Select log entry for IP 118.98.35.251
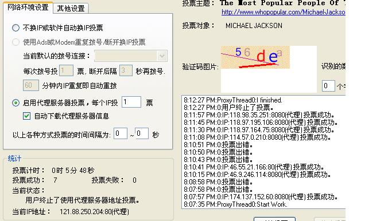The height and width of the screenshot is (221, 392). click(259, 115)
